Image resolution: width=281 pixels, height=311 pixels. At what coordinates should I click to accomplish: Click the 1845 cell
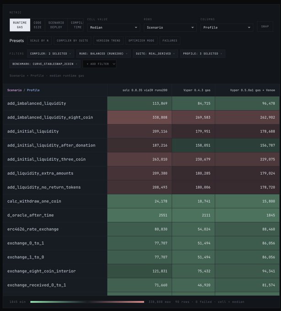click(247, 215)
